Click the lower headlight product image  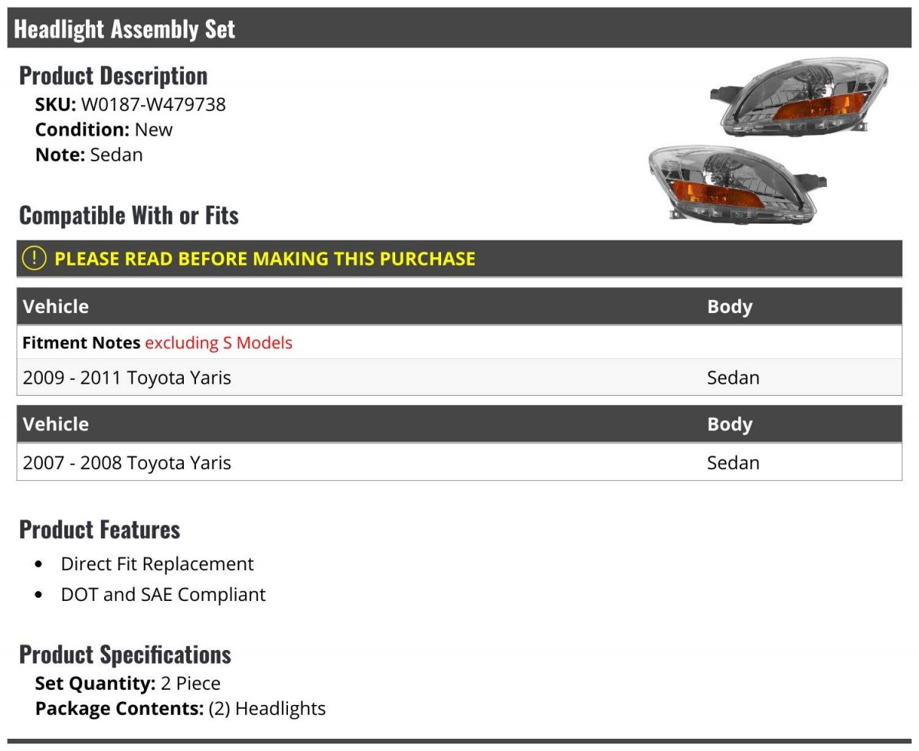[737, 184]
